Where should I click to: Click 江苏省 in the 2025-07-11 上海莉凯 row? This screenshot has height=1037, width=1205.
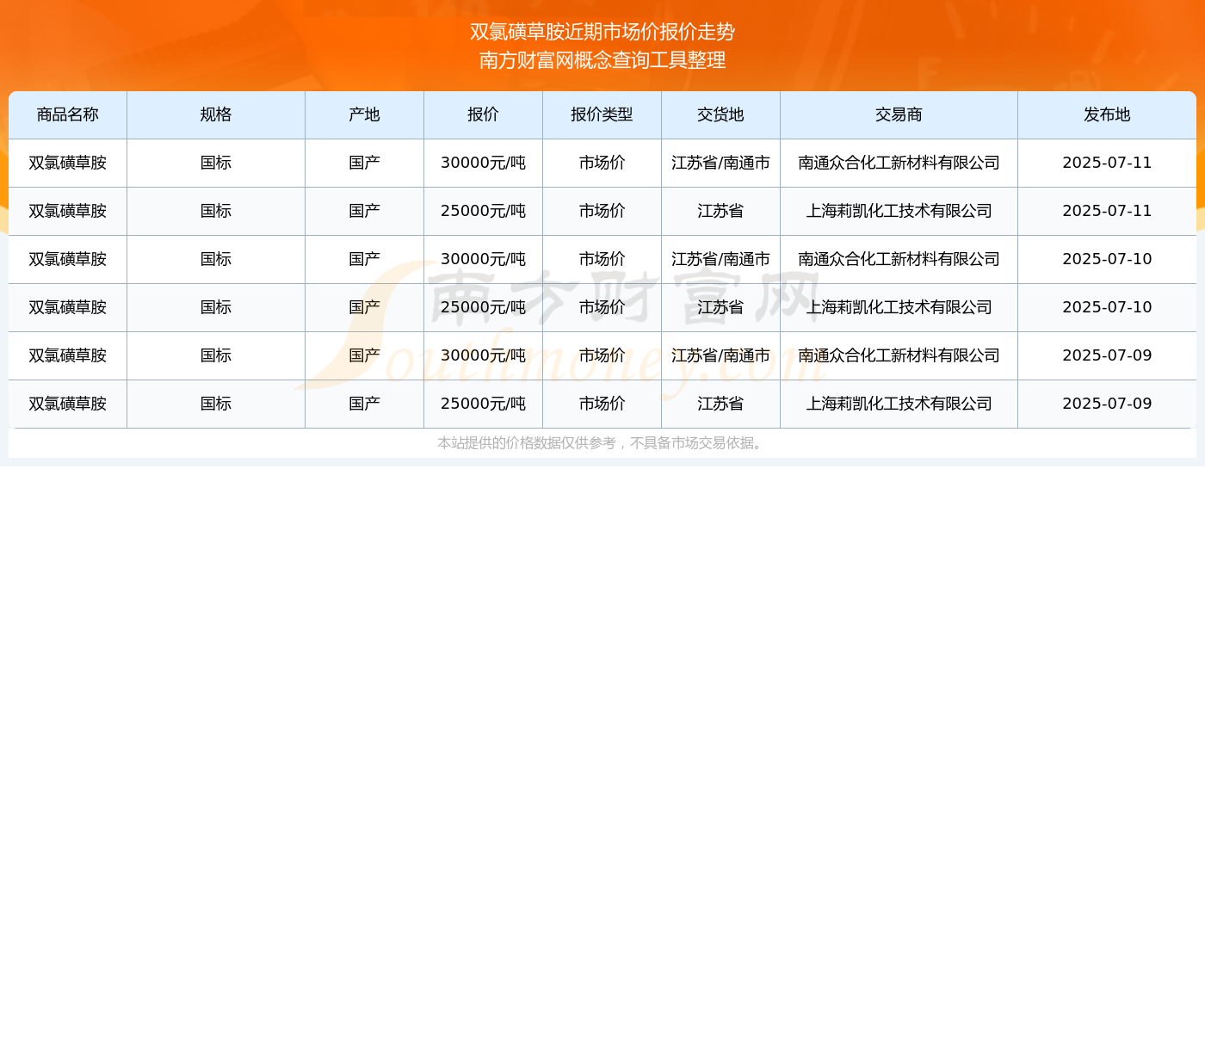coord(720,211)
